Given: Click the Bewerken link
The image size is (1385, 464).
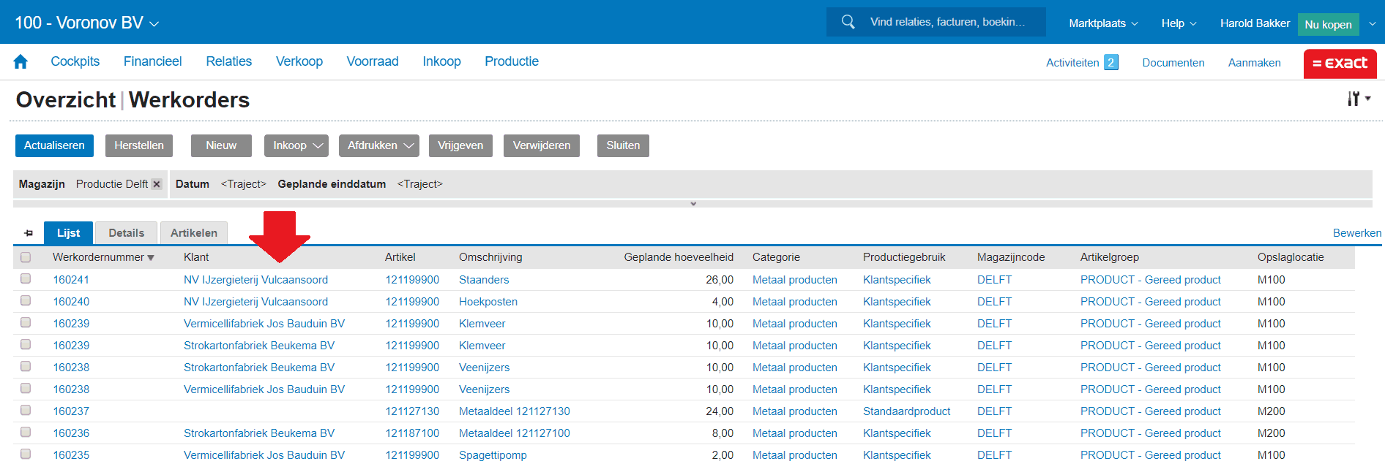Looking at the screenshot, I should tap(1356, 233).
